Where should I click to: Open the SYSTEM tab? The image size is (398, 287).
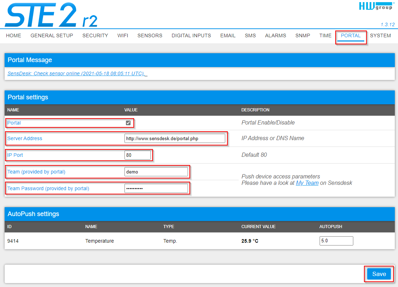coord(380,35)
